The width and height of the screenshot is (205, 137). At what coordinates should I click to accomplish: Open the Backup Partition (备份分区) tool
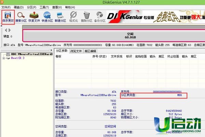click(100, 17)
